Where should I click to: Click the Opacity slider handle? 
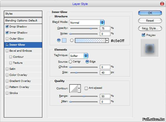click(91, 28)
